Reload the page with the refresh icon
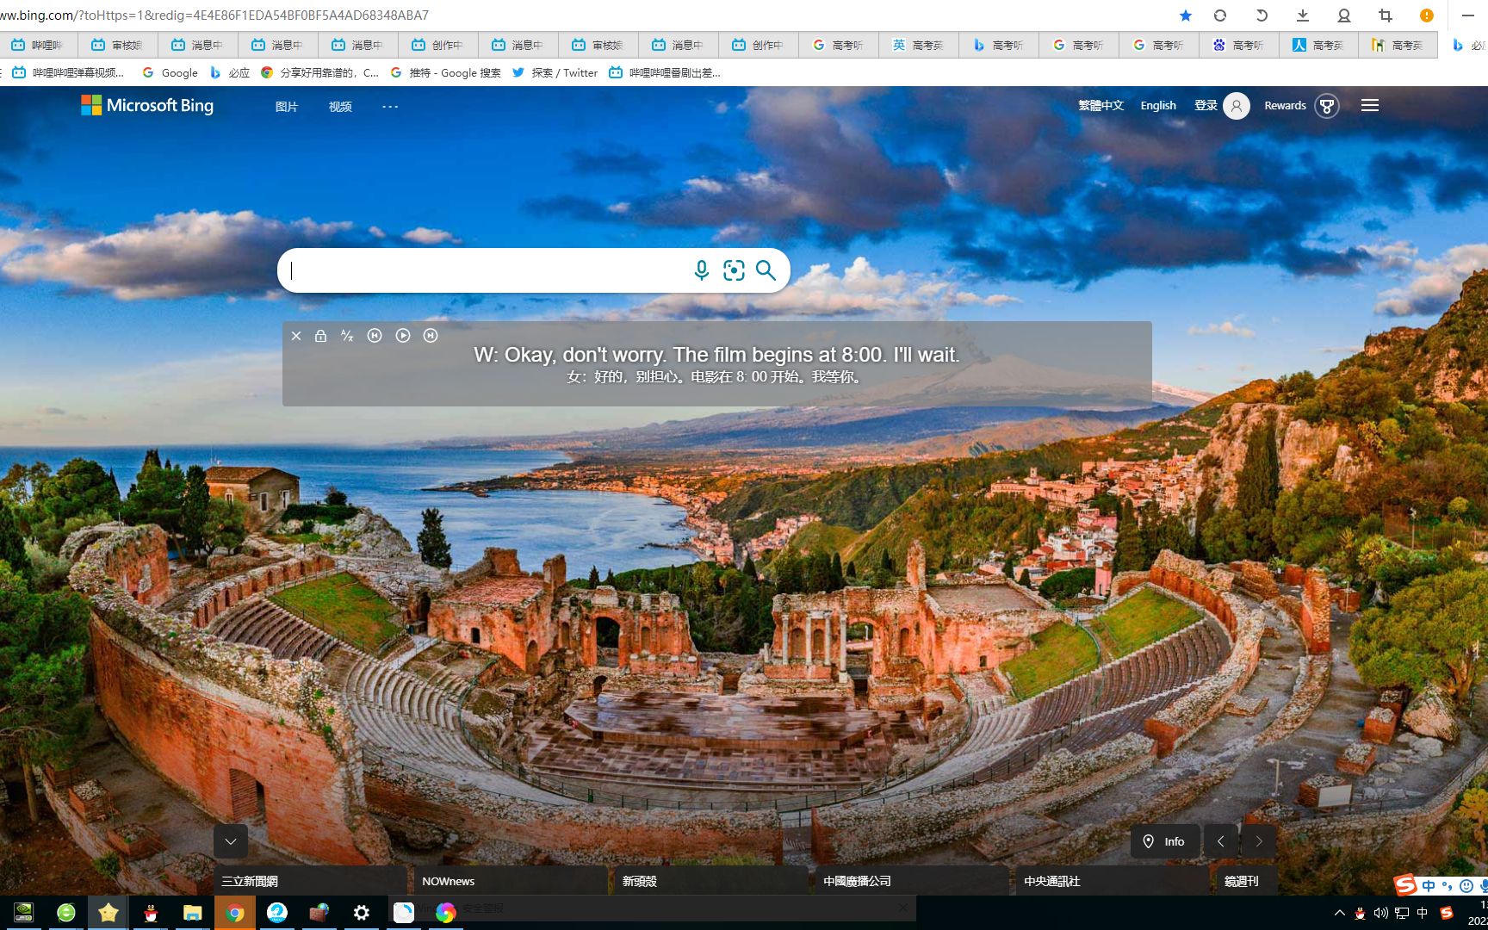This screenshot has width=1488, height=930. pos(1220,15)
